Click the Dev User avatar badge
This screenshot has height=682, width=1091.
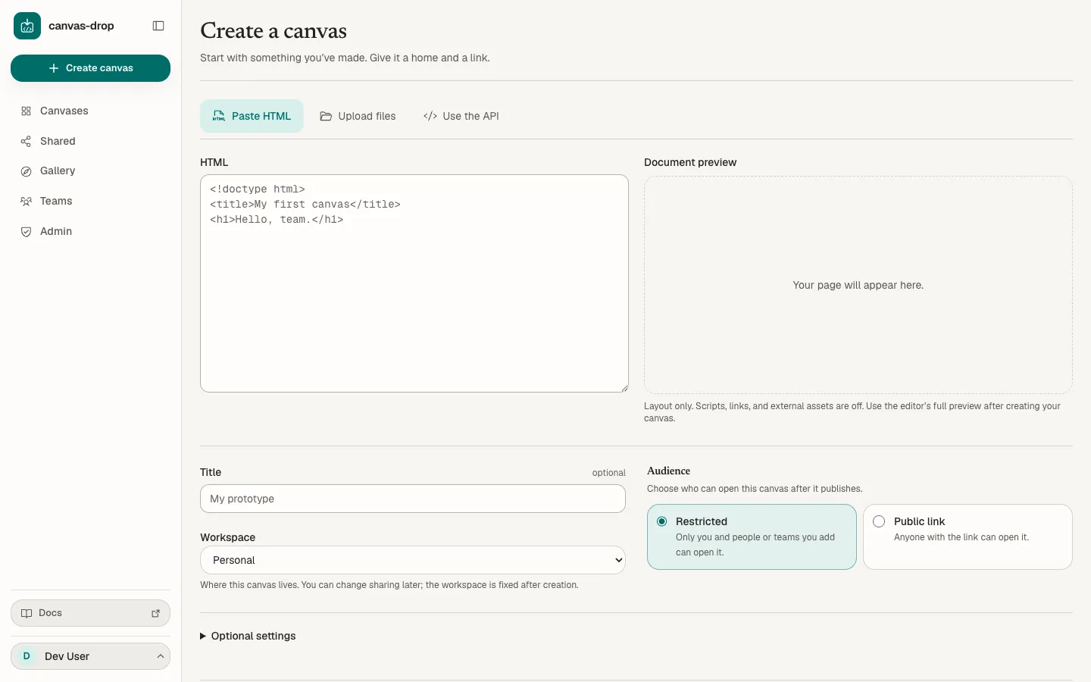(x=27, y=656)
